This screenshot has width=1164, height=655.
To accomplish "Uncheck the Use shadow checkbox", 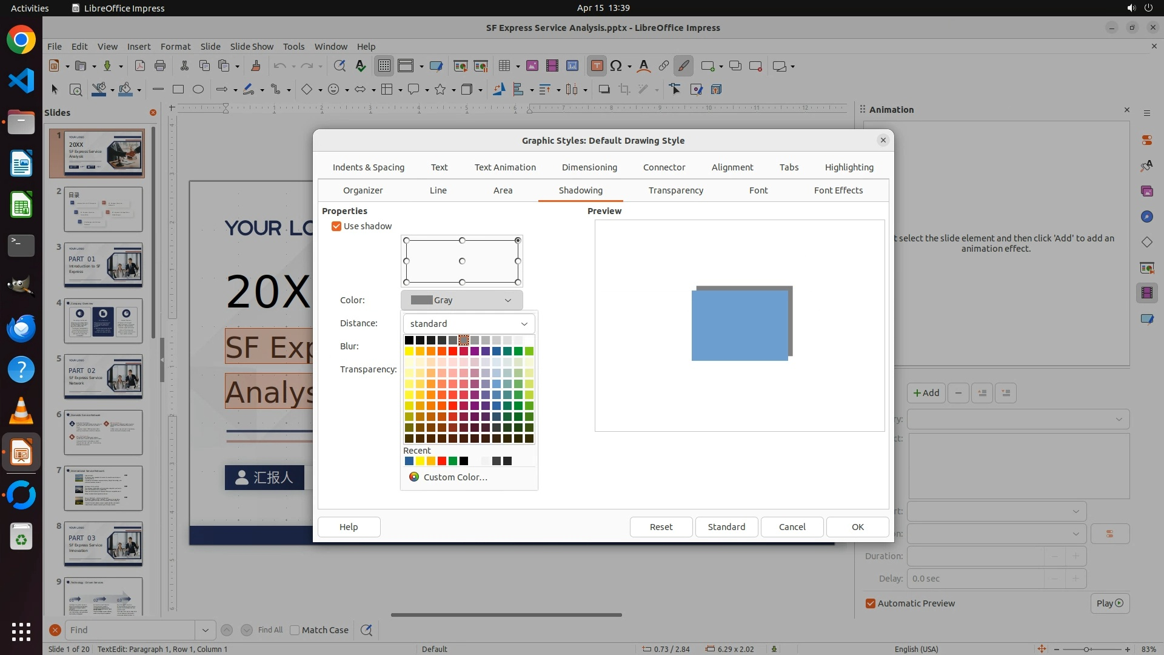I will click(x=336, y=226).
